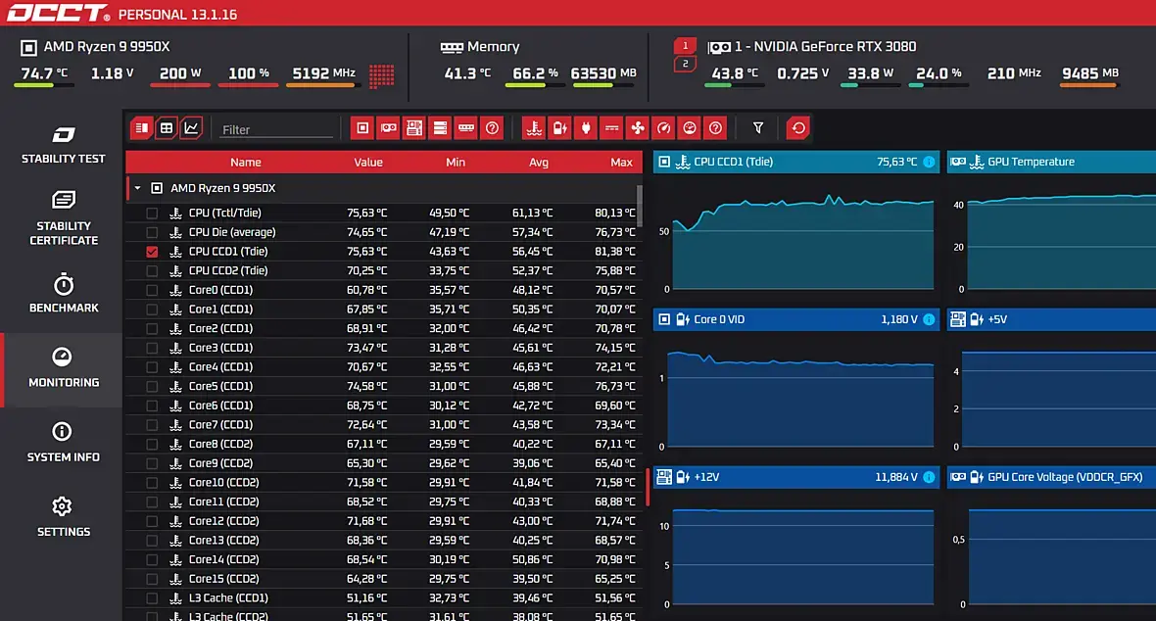Viewport: 1156px width, 621px height.
Task: Open the Benchmark section
Action: coord(64,294)
